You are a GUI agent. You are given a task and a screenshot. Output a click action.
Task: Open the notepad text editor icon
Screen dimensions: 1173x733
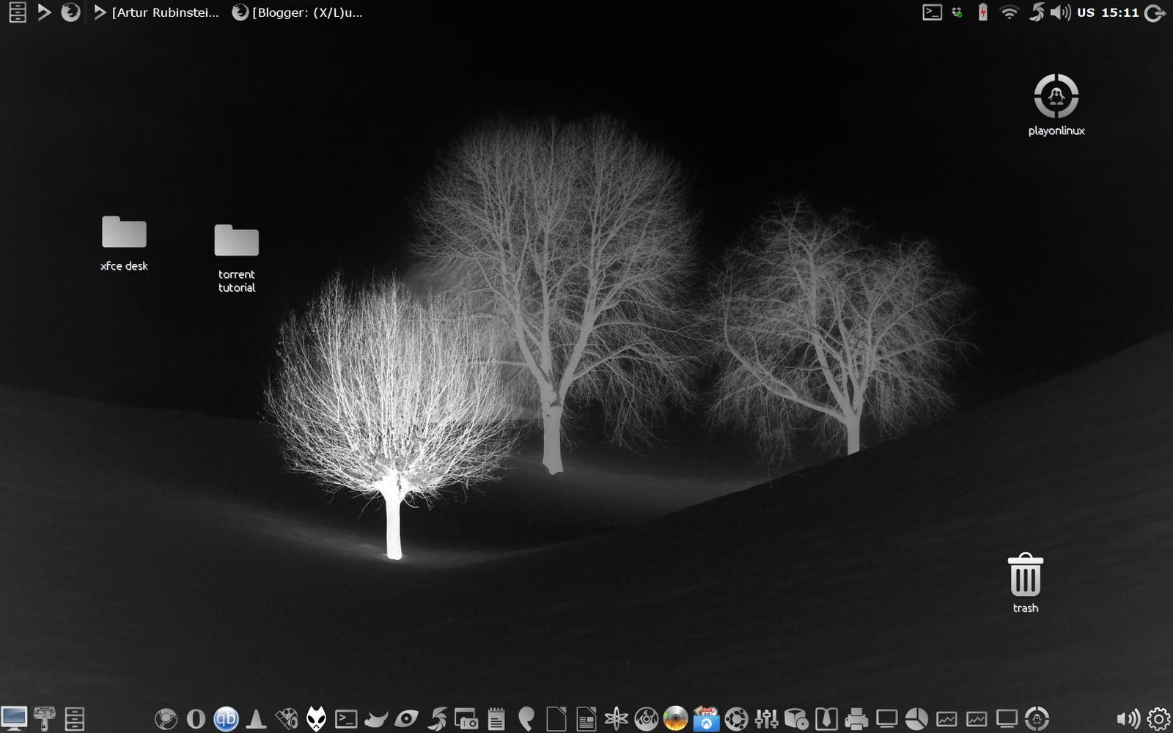click(496, 719)
